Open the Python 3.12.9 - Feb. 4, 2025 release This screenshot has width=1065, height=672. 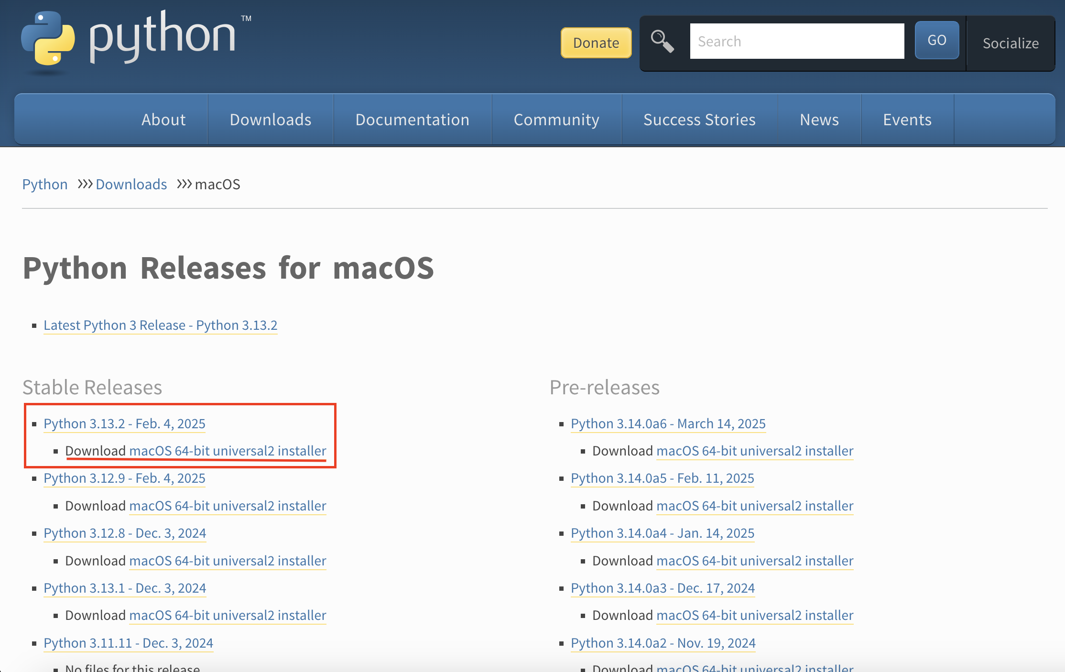(124, 478)
